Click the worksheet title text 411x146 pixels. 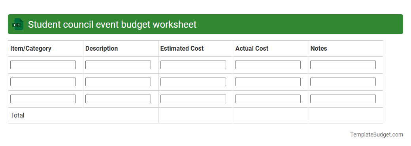point(112,25)
